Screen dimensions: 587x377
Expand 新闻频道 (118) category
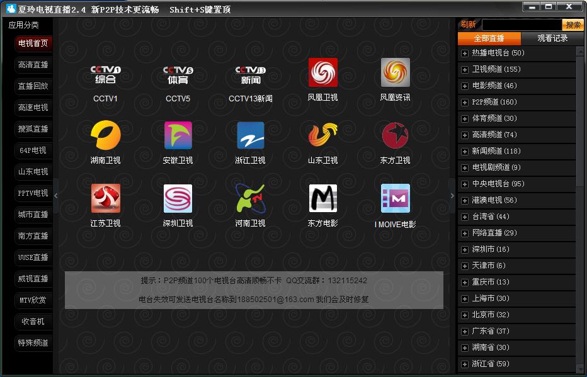465,152
